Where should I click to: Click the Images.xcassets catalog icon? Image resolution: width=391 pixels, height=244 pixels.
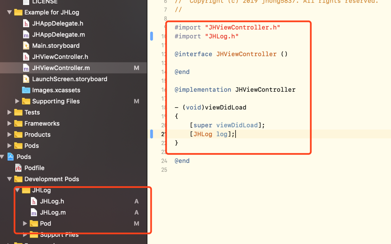tap(26, 90)
